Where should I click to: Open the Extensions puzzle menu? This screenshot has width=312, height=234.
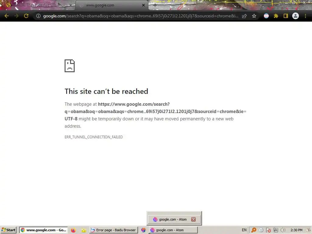pos(276,16)
